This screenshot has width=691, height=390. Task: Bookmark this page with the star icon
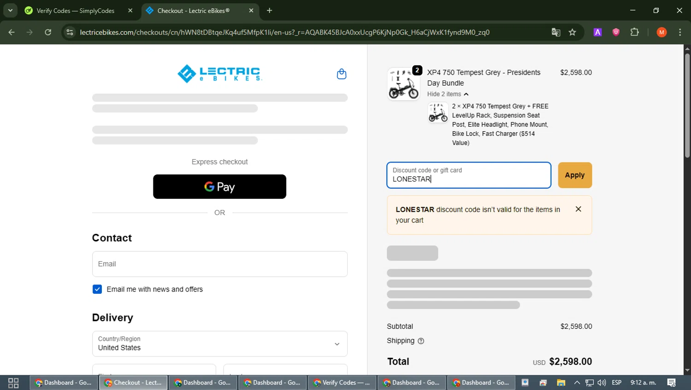572,32
